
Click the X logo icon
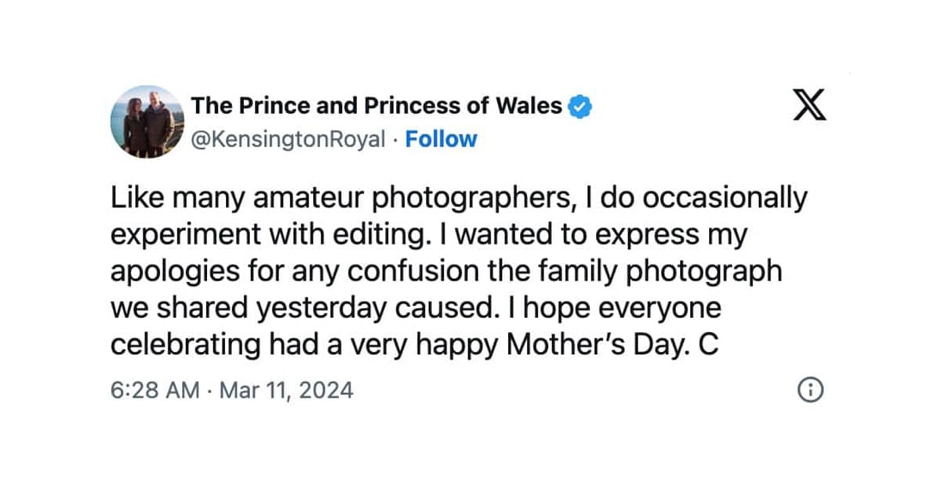tap(809, 107)
